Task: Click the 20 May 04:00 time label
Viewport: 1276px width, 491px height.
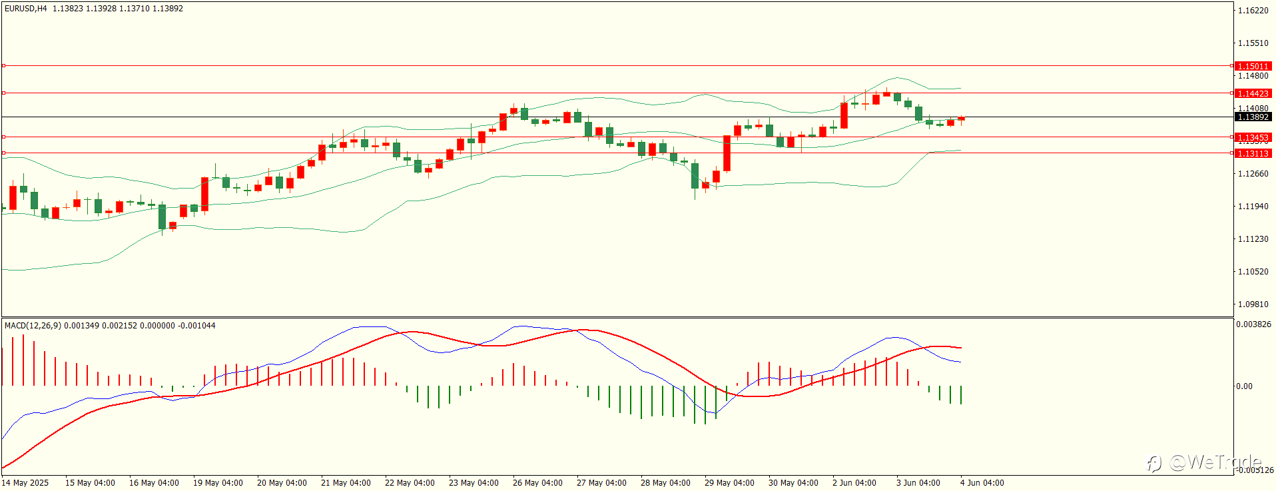Action: [x=282, y=483]
